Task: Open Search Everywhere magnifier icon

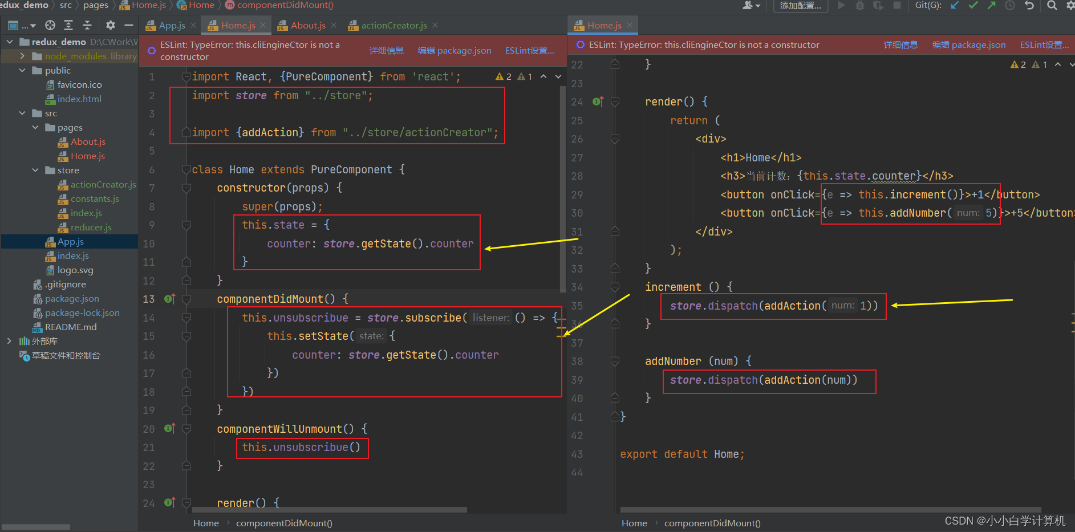Action: (1052, 5)
